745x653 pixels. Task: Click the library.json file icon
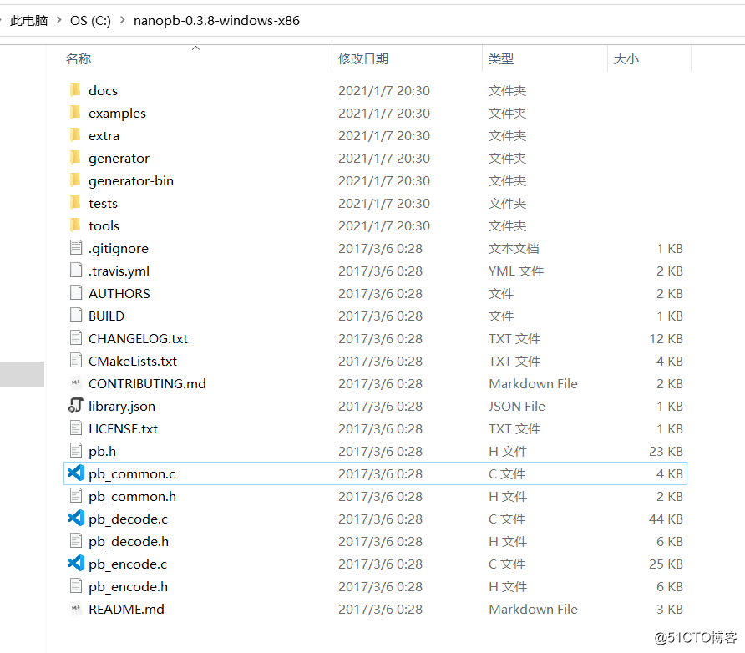(75, 406)
